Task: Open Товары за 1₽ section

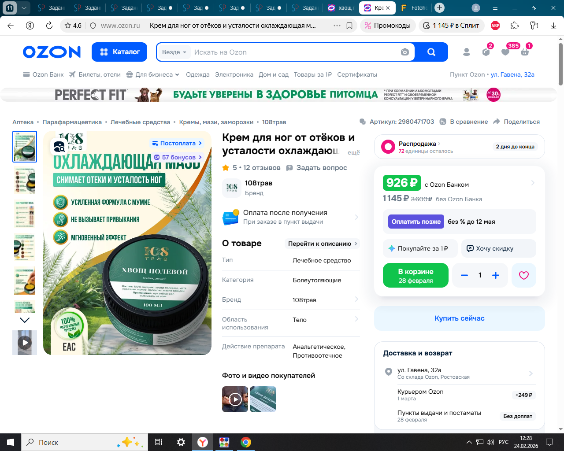Action: click(x=313, y=74)
